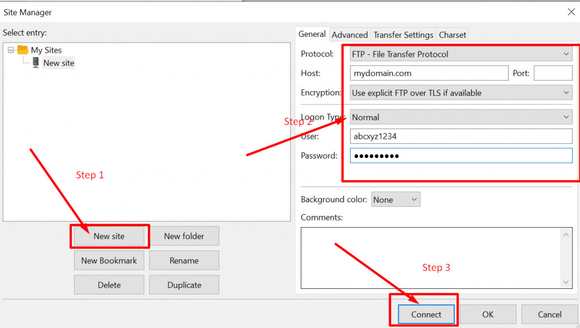Click the New Bookmark button
The height and width of the screenshot is (328, 580).
pos(109,261)
